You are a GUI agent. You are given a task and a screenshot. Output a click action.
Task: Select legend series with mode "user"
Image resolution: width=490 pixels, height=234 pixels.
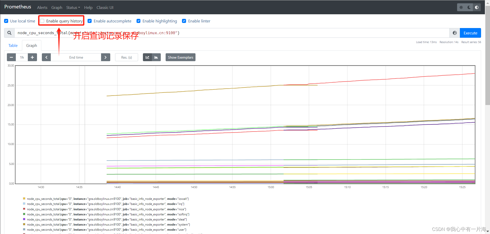[107, 230]
